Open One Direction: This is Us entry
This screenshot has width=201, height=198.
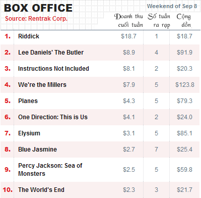pos(100,117)
